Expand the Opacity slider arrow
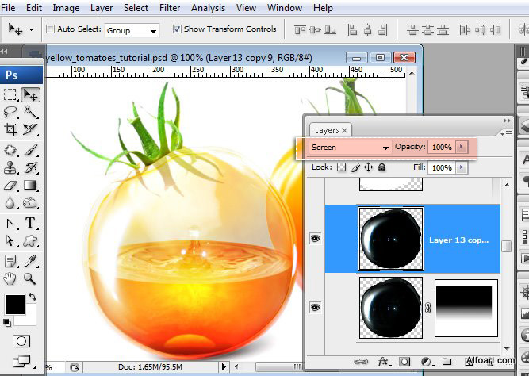Image resolution: width=529 pixels, height=376 pixels. point(462,148)
